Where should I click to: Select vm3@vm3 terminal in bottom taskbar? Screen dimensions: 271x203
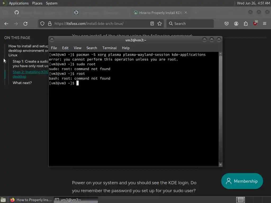[x=76, y=200]
